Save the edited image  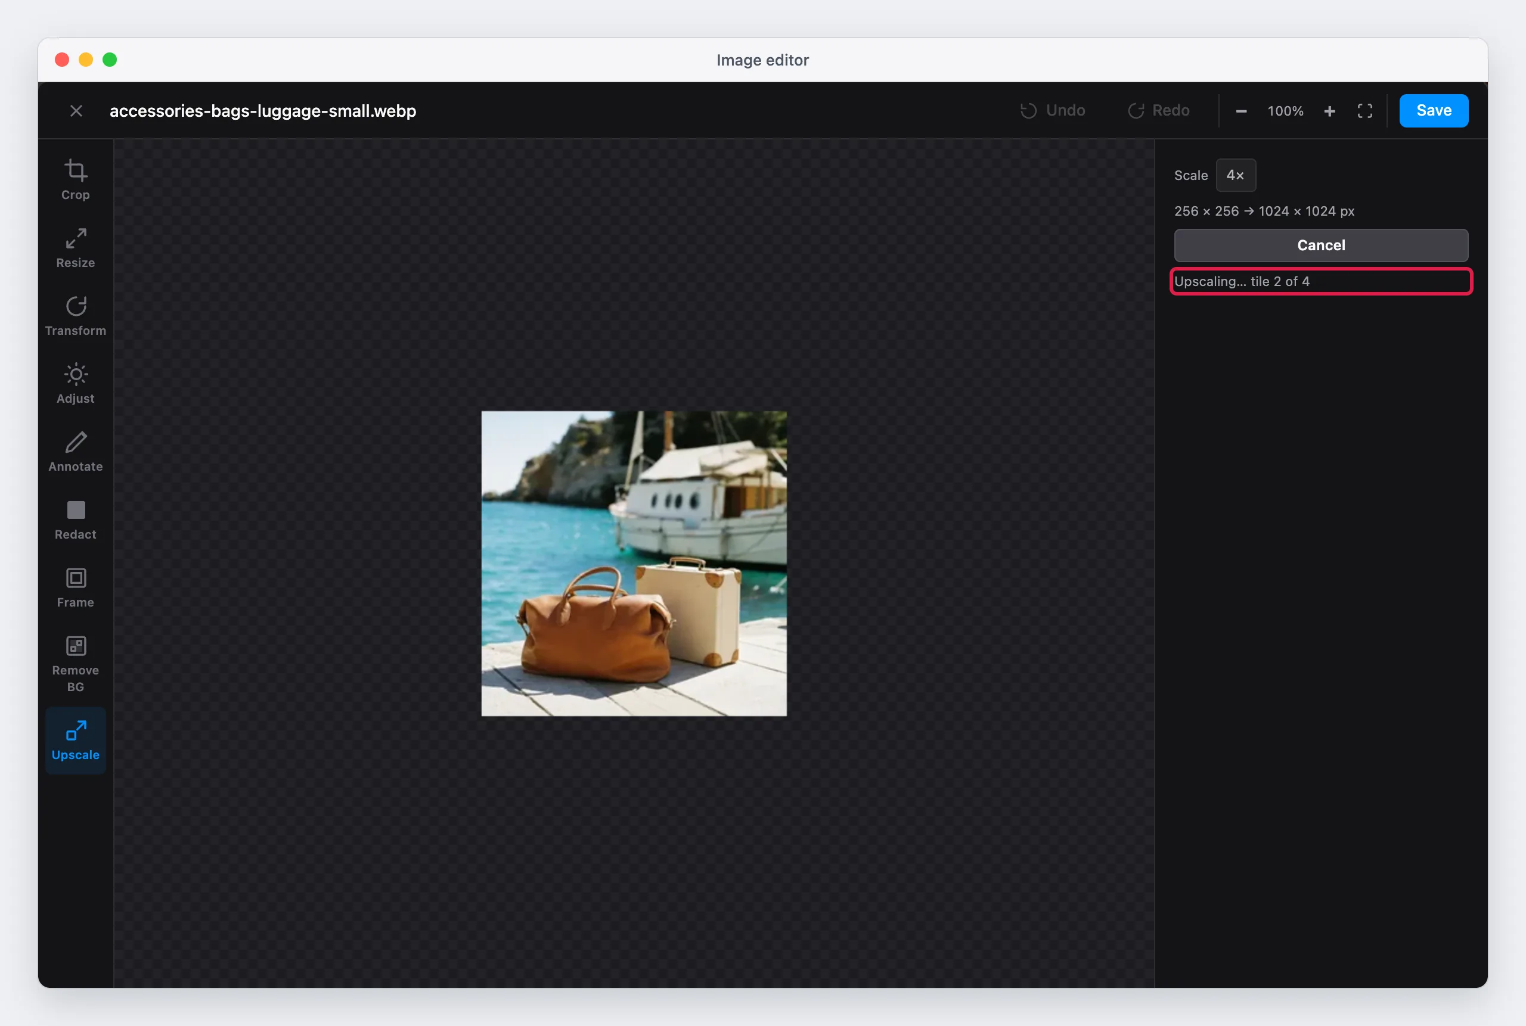(x=1434, y=111)
